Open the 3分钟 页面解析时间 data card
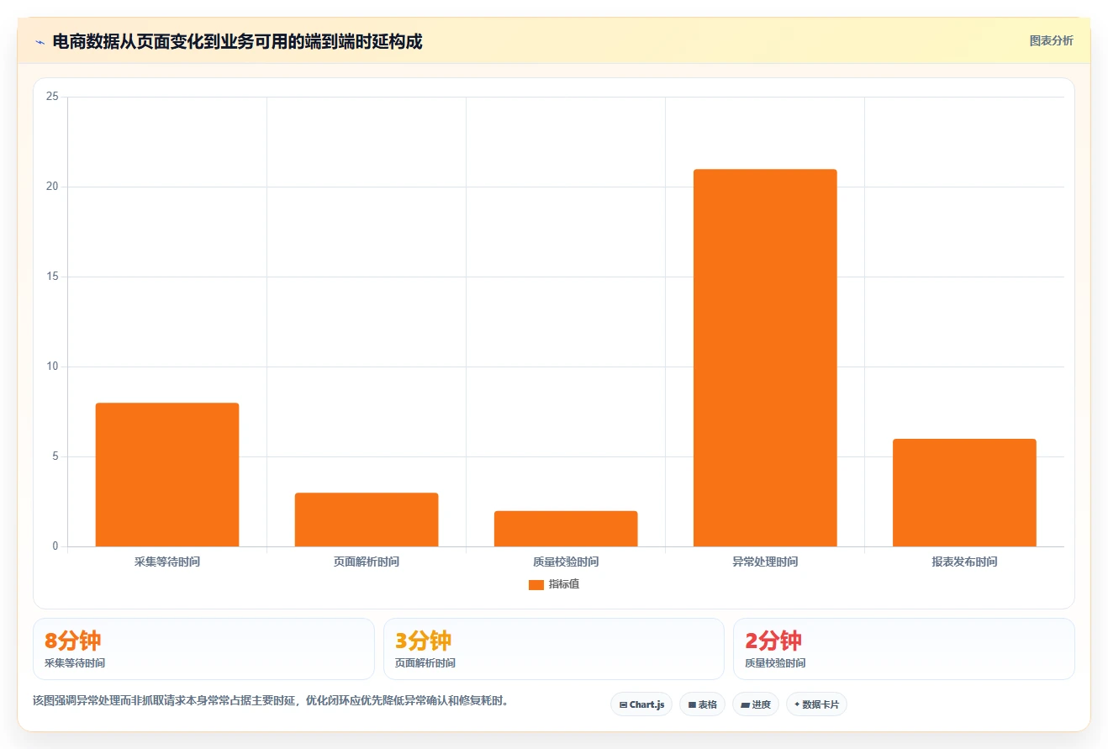Viewport: 1108px width, 749px height. click(x=554, y=649)
